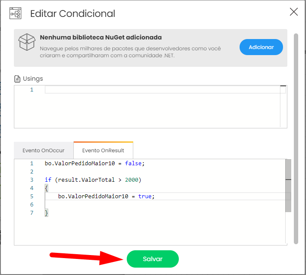Click the opening brace on line 4
The height and width of the screenshot is (275, 306).
tap(46, 188)
